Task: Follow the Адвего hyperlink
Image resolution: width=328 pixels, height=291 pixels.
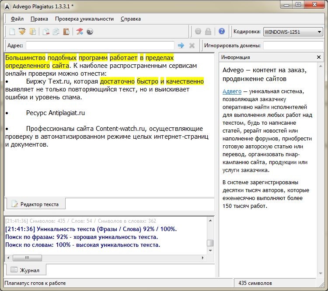Action: (x=232, y=91)
